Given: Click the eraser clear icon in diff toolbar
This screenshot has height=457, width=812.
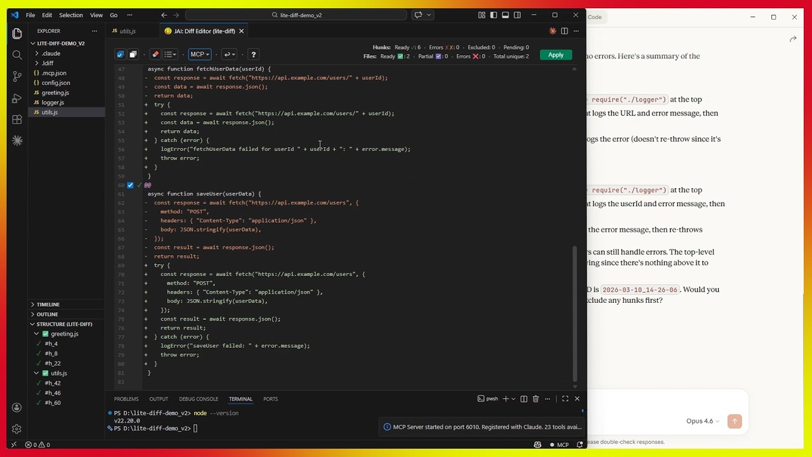Looking at the screenshot, I should pyautogui.click(x=155, y=55).
